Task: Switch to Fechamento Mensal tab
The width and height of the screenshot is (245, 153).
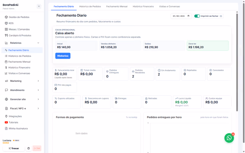Action: 117,7
